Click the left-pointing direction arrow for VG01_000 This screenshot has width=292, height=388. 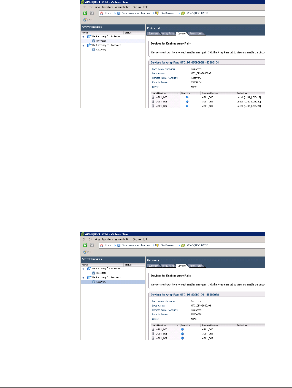pos(182,329)
